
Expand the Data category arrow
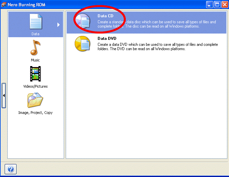(x=58, y=25)
